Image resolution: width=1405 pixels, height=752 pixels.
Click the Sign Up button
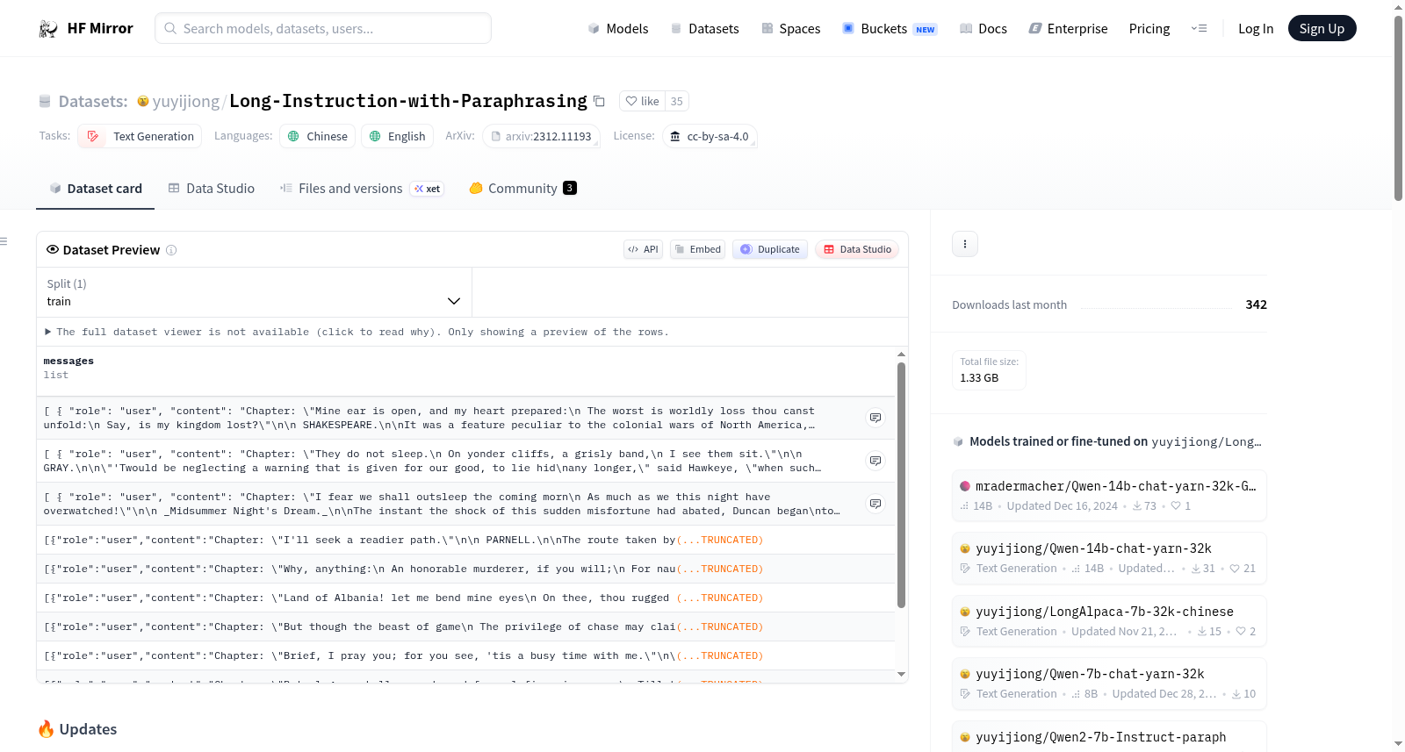tap(1322, 29)
